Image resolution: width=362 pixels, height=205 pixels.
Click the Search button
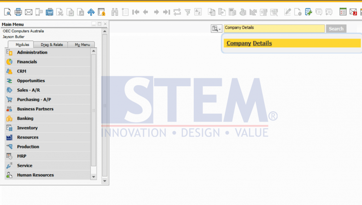336,29
